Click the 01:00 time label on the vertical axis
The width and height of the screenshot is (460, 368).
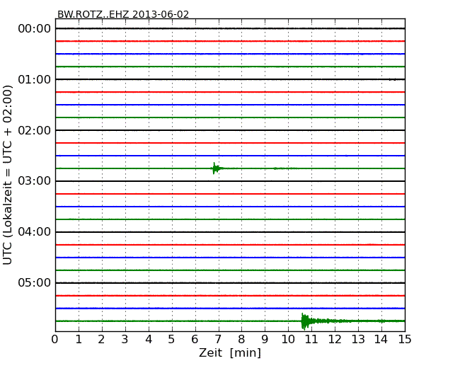[x=35, y=79]
